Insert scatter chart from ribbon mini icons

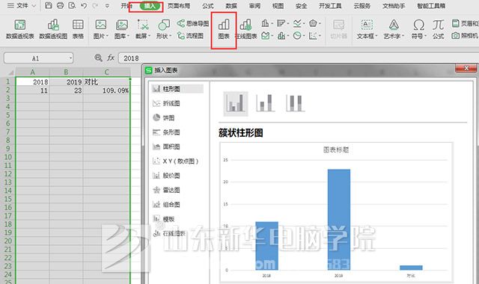pos(313,36)
